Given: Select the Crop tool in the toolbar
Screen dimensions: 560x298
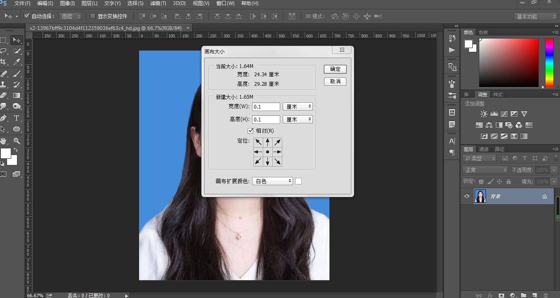Looking at the screenshot, I should [x=3, y=62].
